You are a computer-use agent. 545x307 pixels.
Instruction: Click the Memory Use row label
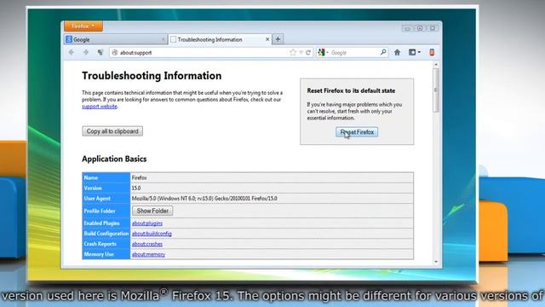point(99,254)
